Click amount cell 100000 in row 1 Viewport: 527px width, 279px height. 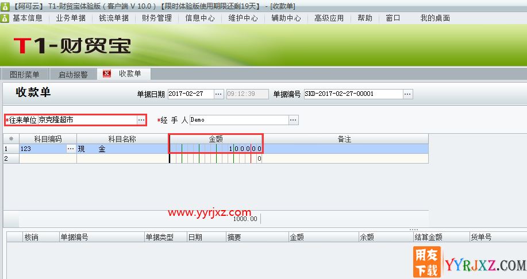click(216, 149)
